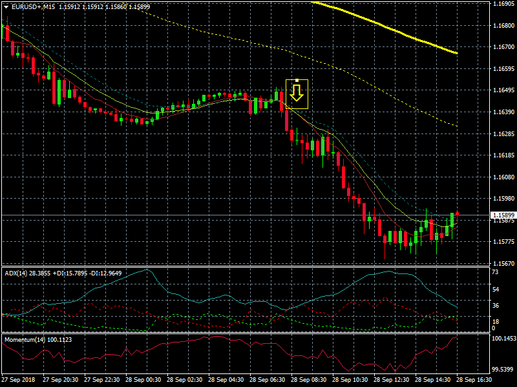This screenshot has height=387, width=517.
Task: Grab the yellow arrow's top selection handle
Action: pos(297,81)
